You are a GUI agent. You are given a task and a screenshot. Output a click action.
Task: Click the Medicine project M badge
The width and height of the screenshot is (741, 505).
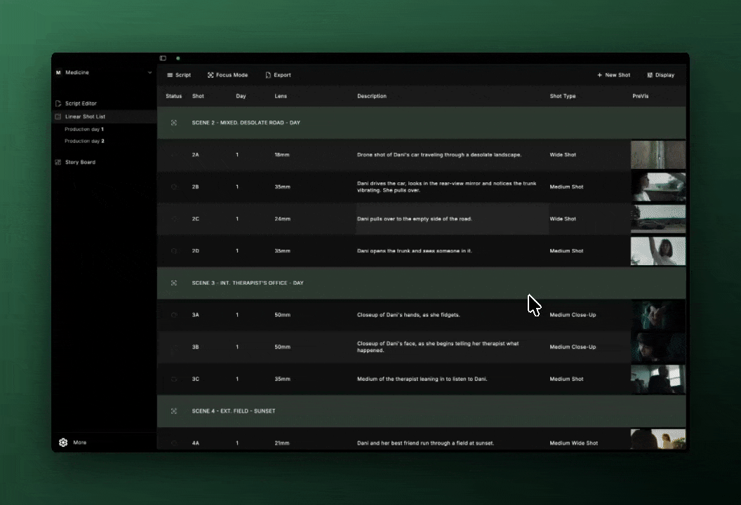pyautogui.click(x=58, y=73)
